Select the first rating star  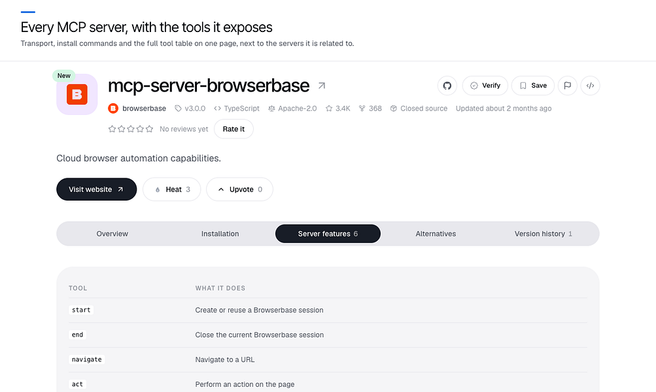tap(112, 129)
